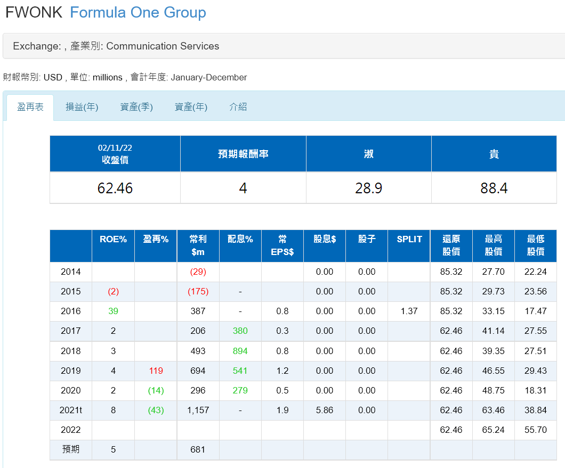Click the 貴 price value 88.4
The image size is (565, 468).
[494, 188]
